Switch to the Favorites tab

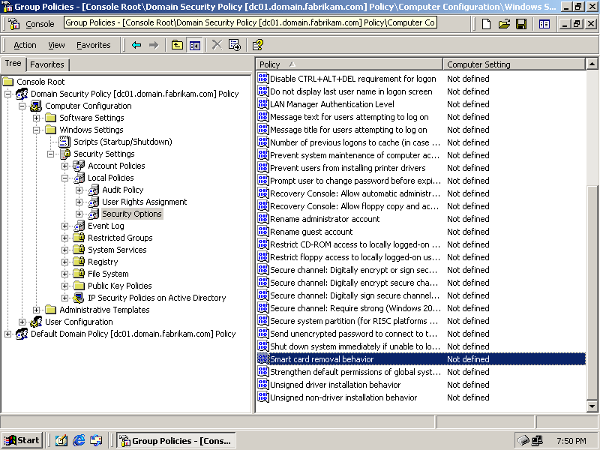[x=46, y=64]
